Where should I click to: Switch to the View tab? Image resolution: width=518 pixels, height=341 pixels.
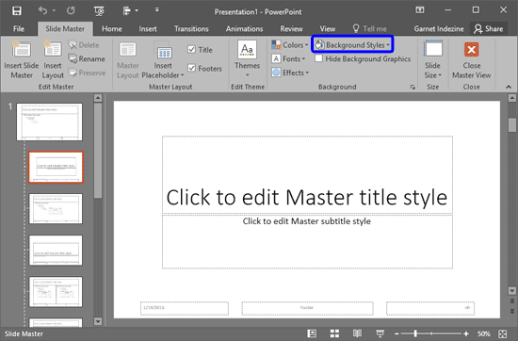coord(328,29)
